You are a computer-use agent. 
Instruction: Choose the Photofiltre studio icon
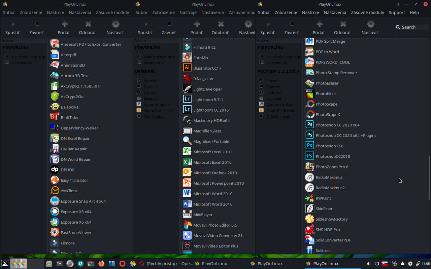pos(309,93)
